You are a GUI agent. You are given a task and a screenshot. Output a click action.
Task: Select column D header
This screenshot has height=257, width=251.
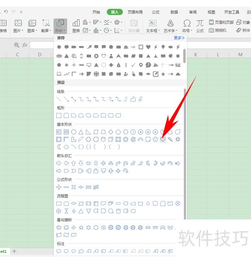click(40, 55)
